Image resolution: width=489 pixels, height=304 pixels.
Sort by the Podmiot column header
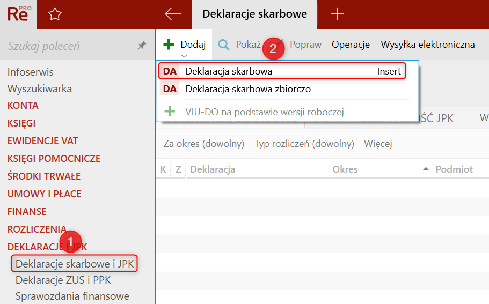[x=454, y=169]
